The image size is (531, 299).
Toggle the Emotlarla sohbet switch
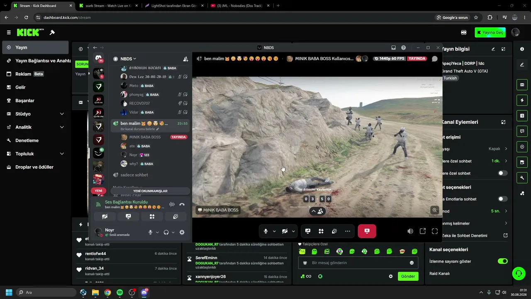coord(502,199)
